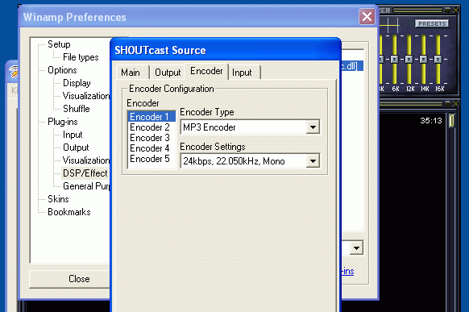Click the 14K equalizer band slider
This screenshot has height=312, width=469.
pos(423,59)
